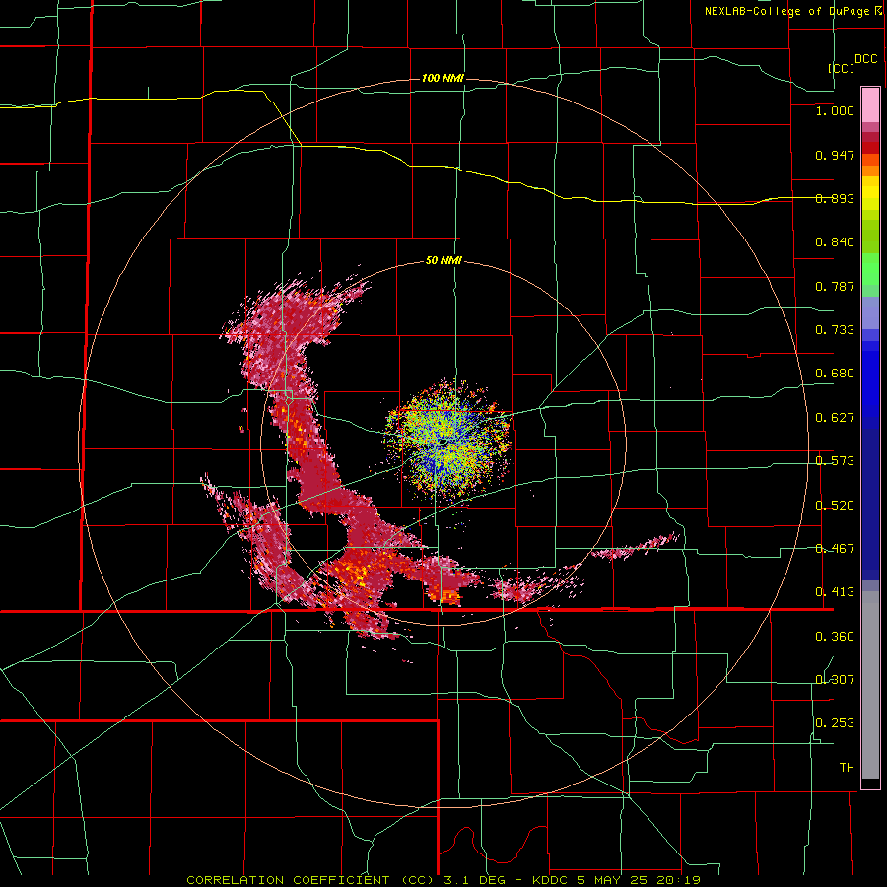Select the 0.573 legend value
887x887 pixels.
coord(835,461)
